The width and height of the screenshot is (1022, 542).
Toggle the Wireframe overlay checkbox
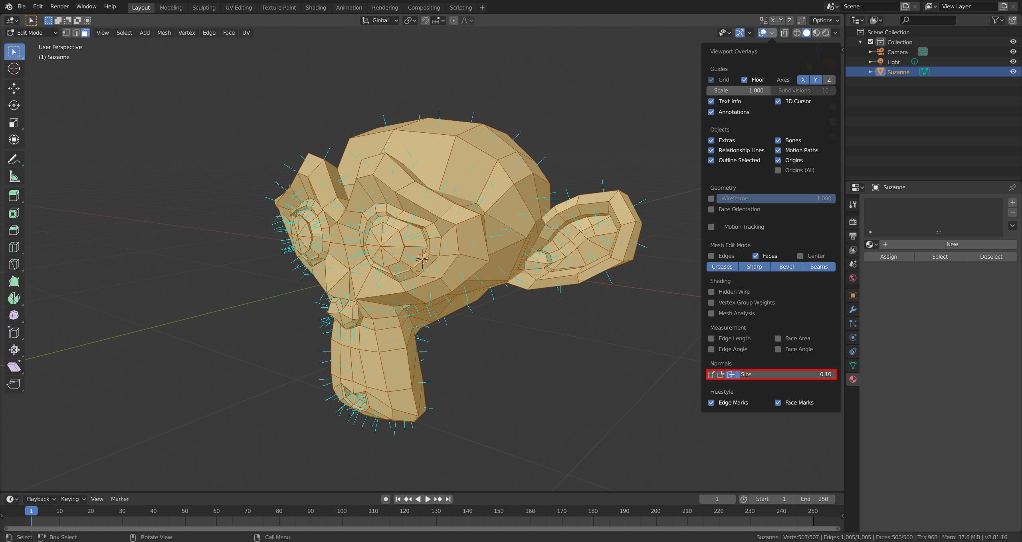(711, 198)
